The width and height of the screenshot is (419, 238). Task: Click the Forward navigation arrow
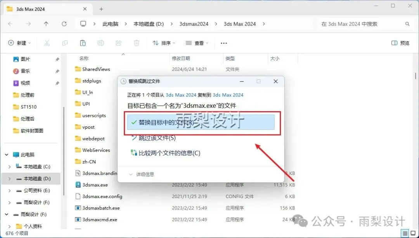tap(28, 24)
